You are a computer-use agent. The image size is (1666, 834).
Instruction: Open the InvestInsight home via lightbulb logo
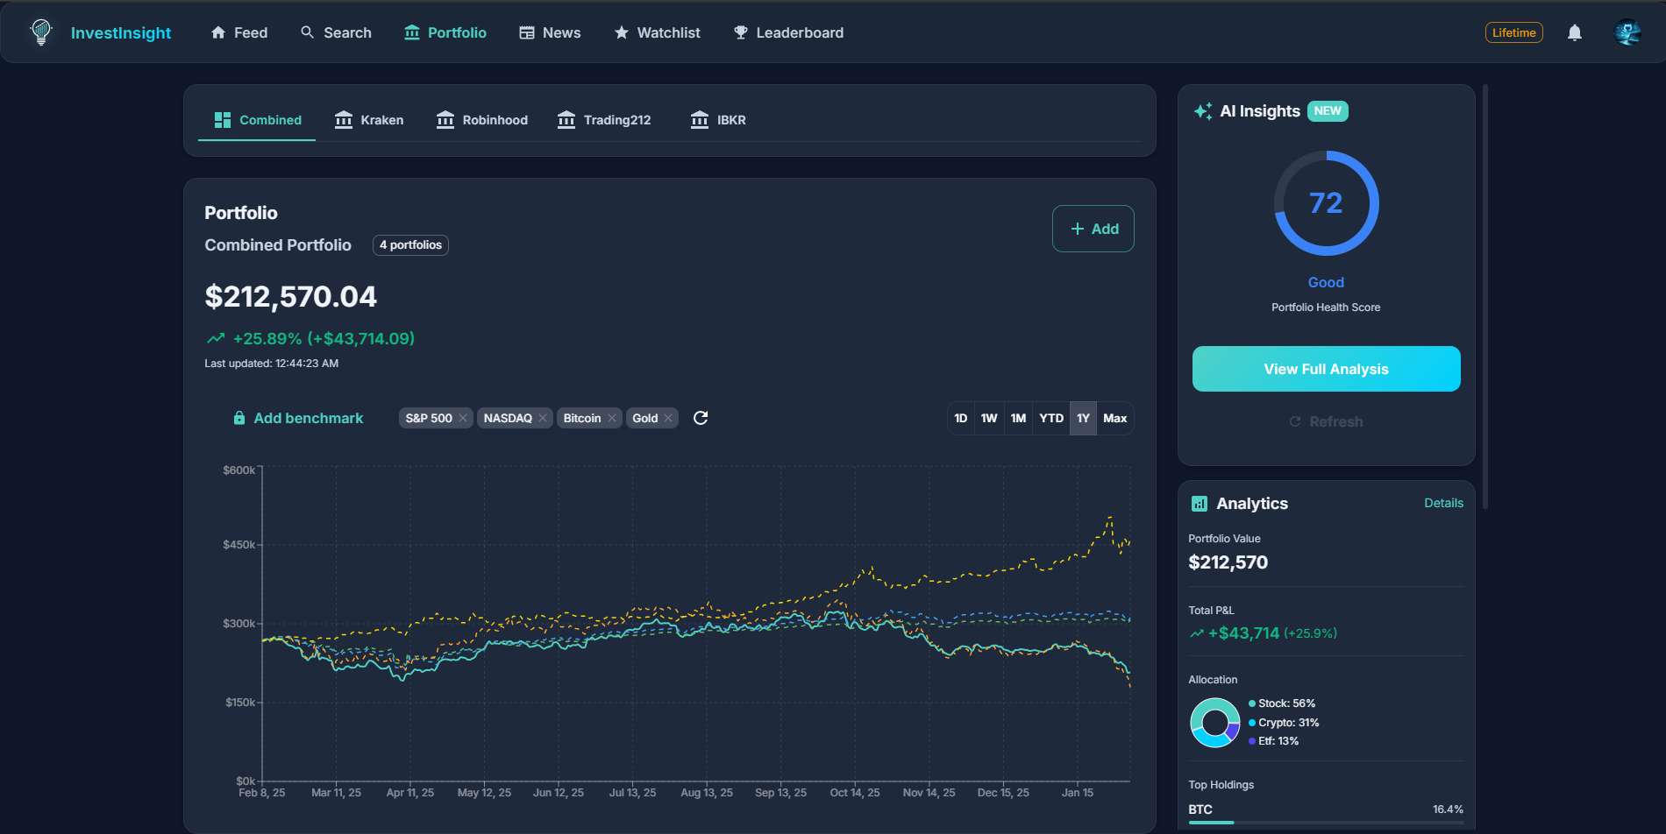tap(40, 32)
